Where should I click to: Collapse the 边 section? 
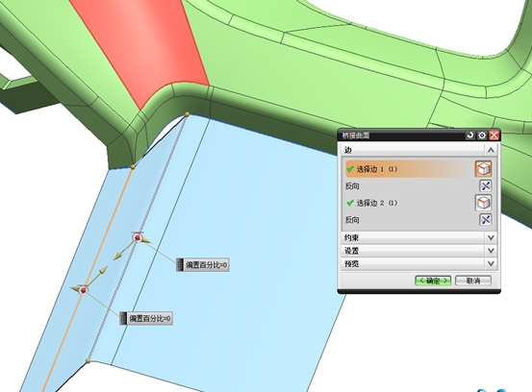(491, 150)
